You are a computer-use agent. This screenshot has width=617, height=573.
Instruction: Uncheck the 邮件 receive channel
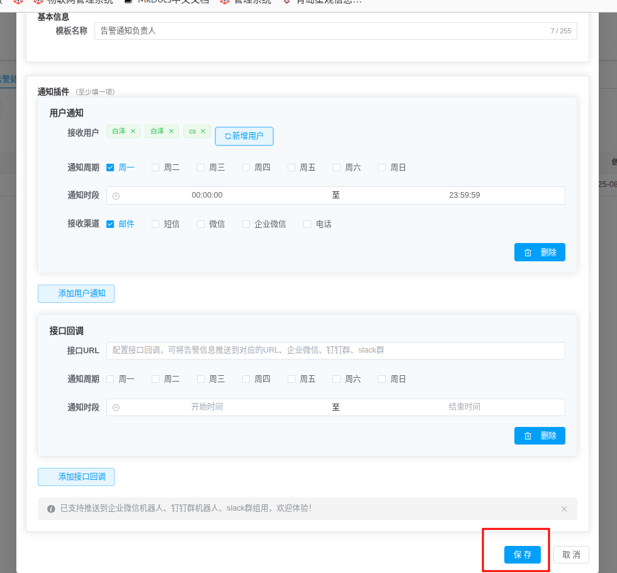[110, 224]
